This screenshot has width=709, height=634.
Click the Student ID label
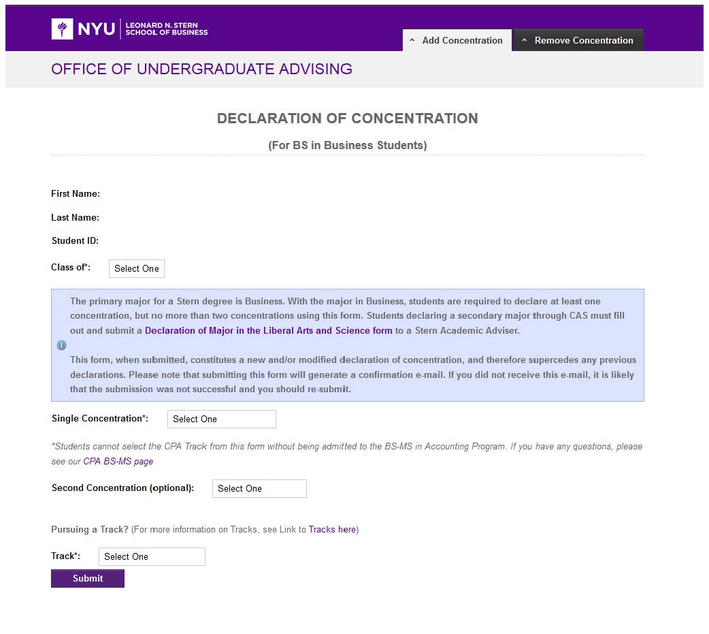(75, 241)
